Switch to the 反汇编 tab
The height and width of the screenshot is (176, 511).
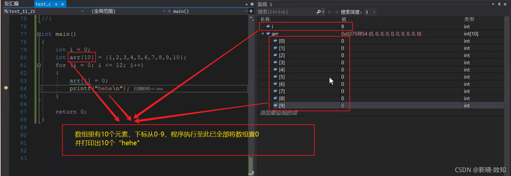11,4
